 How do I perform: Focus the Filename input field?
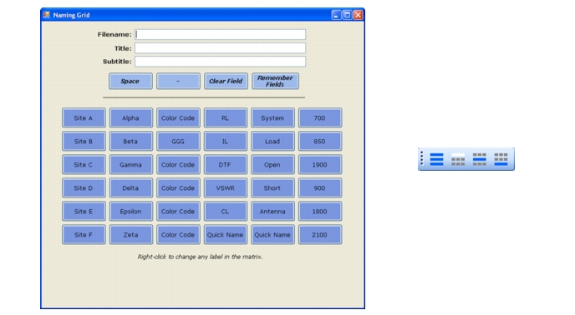220,34
